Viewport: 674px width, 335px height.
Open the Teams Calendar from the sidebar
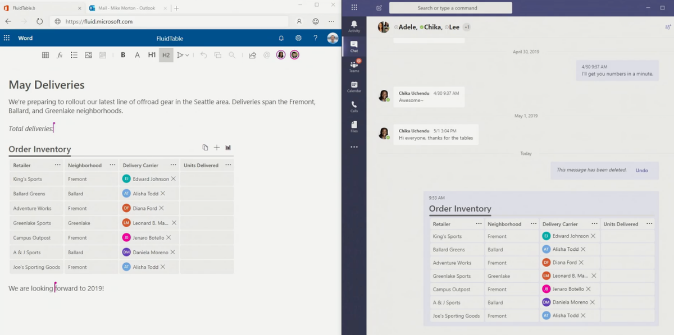[x=354, y=87]
